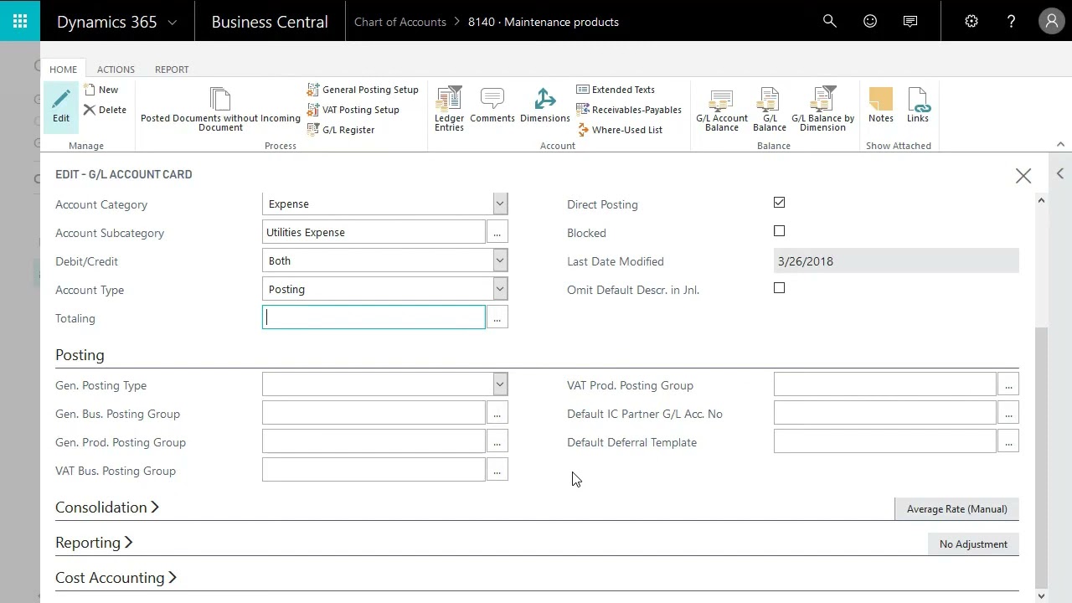1072x603 pixels.
Task: Click the Gen. Bus. Posting Group field
Action: pyautogui.click(x=374, y=413)
